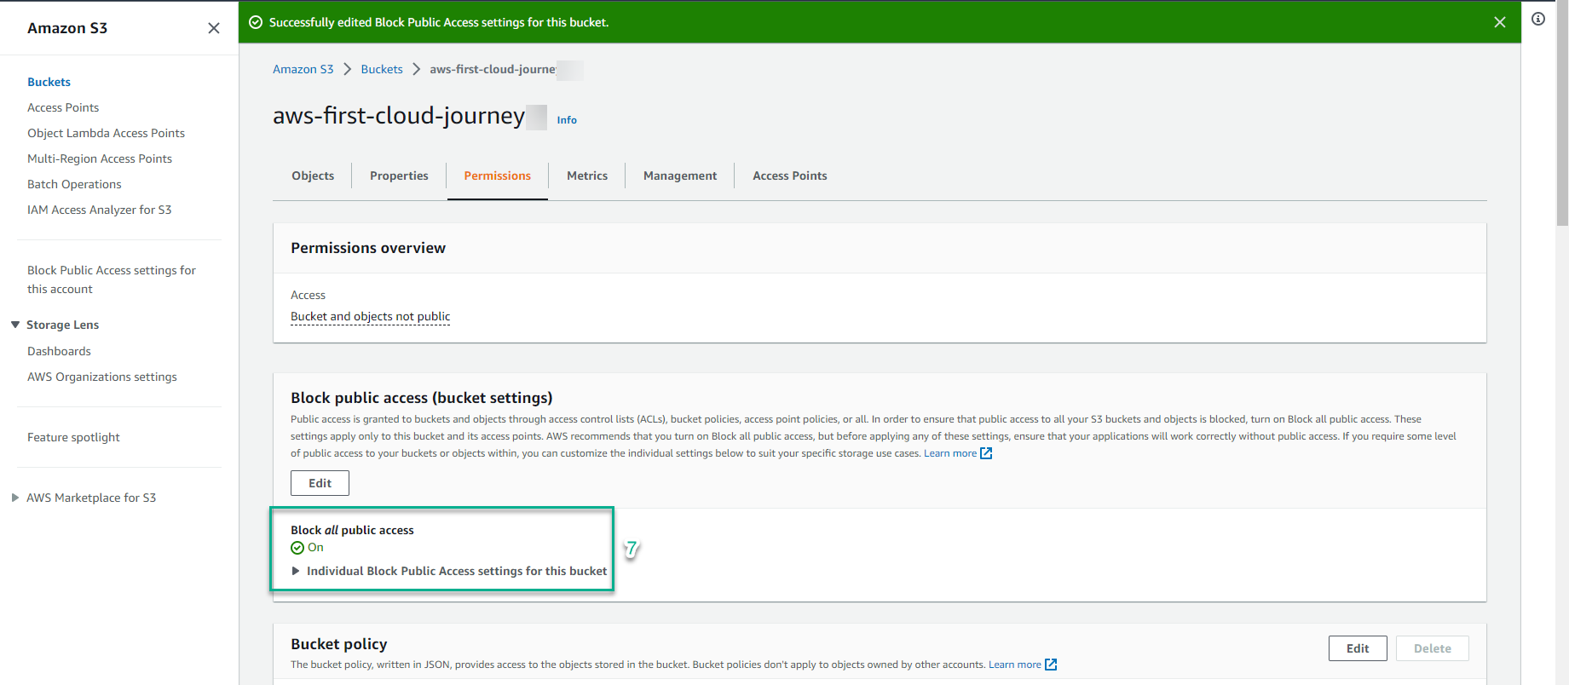
Task: Open Storage Lens Dashboards
Action: tap(59, 351)
